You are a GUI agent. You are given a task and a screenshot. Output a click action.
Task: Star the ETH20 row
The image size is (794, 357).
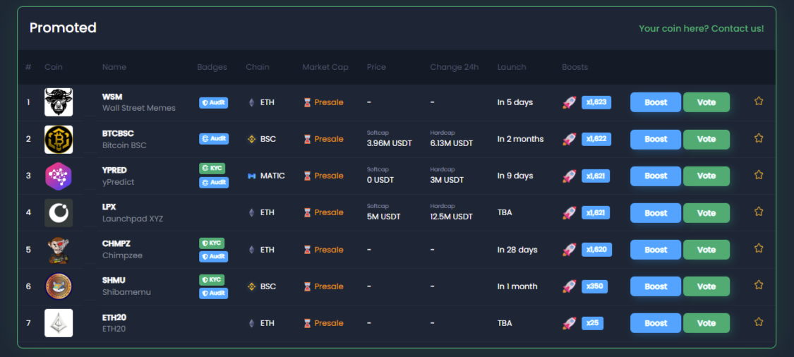759,322
